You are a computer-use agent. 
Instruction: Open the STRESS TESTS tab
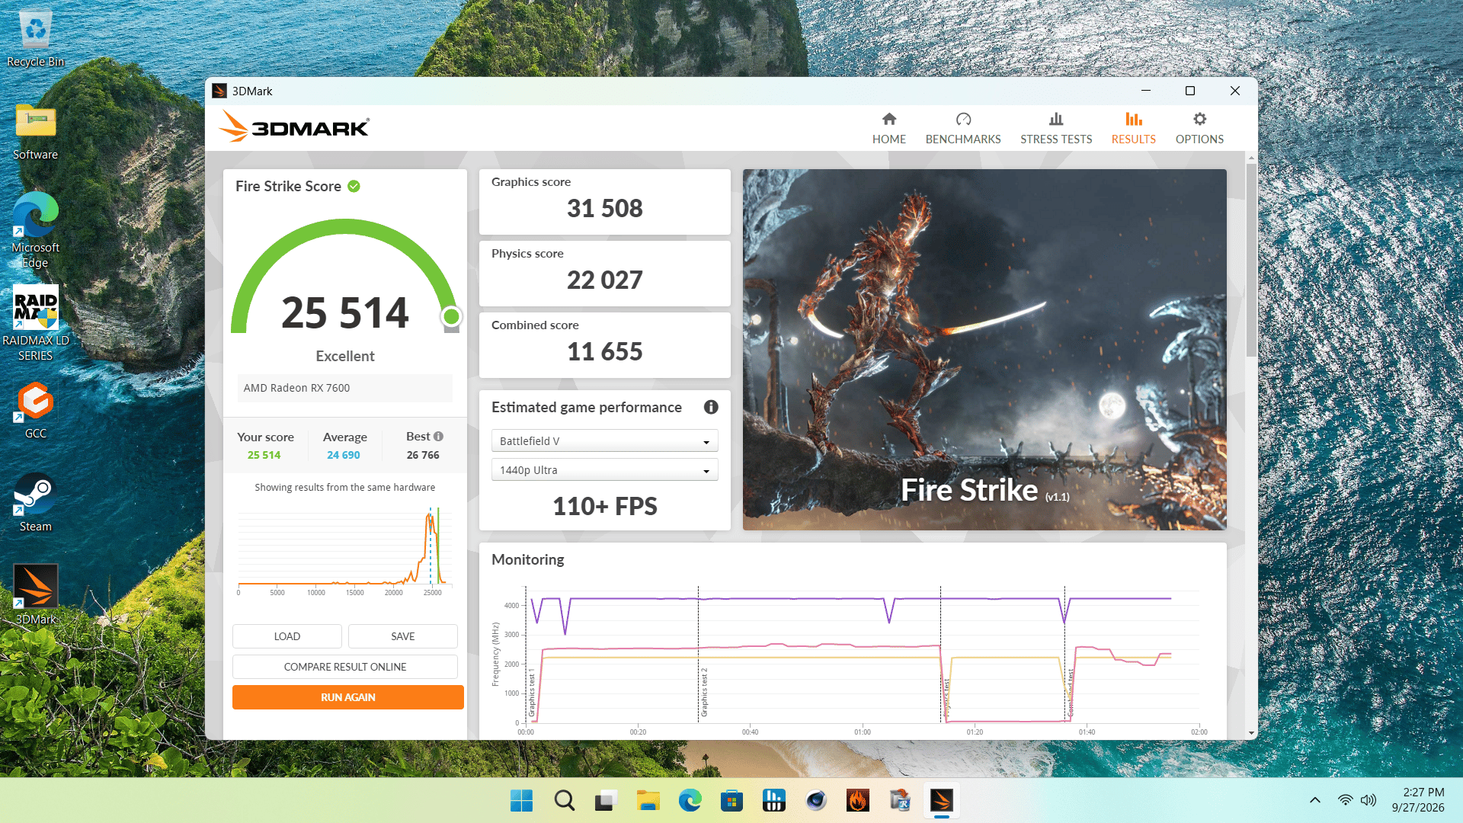coord(1056,128)
